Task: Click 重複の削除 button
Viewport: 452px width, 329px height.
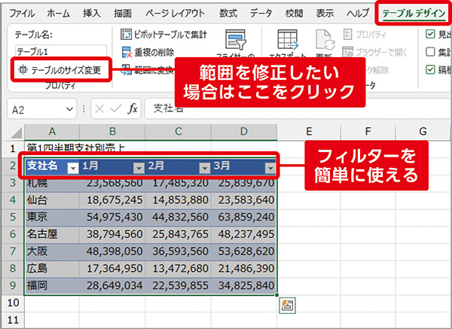Action: coord(148,52)
